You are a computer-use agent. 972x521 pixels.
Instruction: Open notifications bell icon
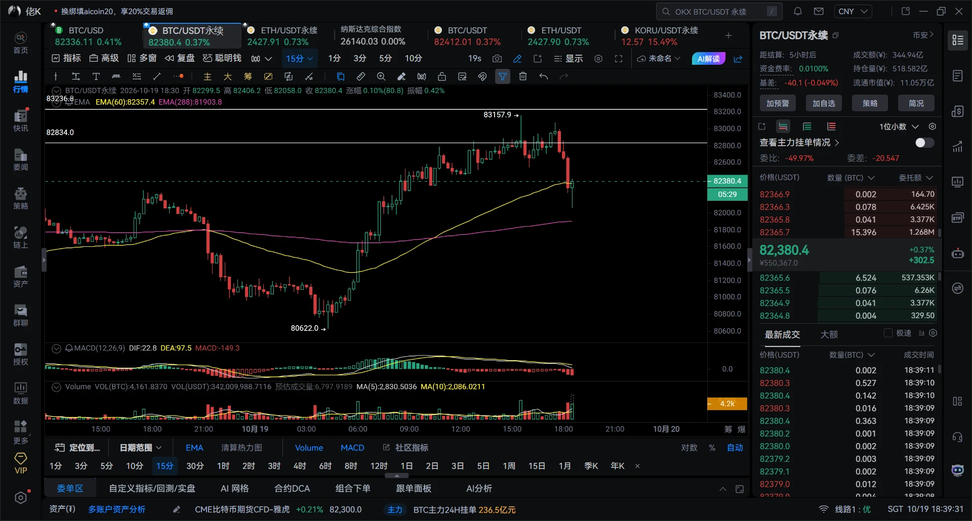coord(798,11)
